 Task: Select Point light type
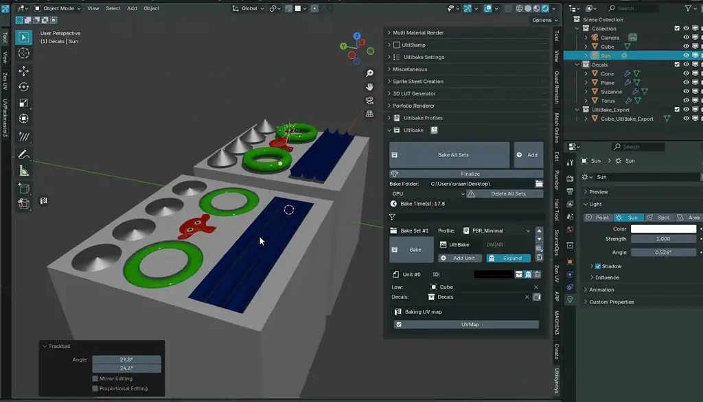click(x=599, y=217)
